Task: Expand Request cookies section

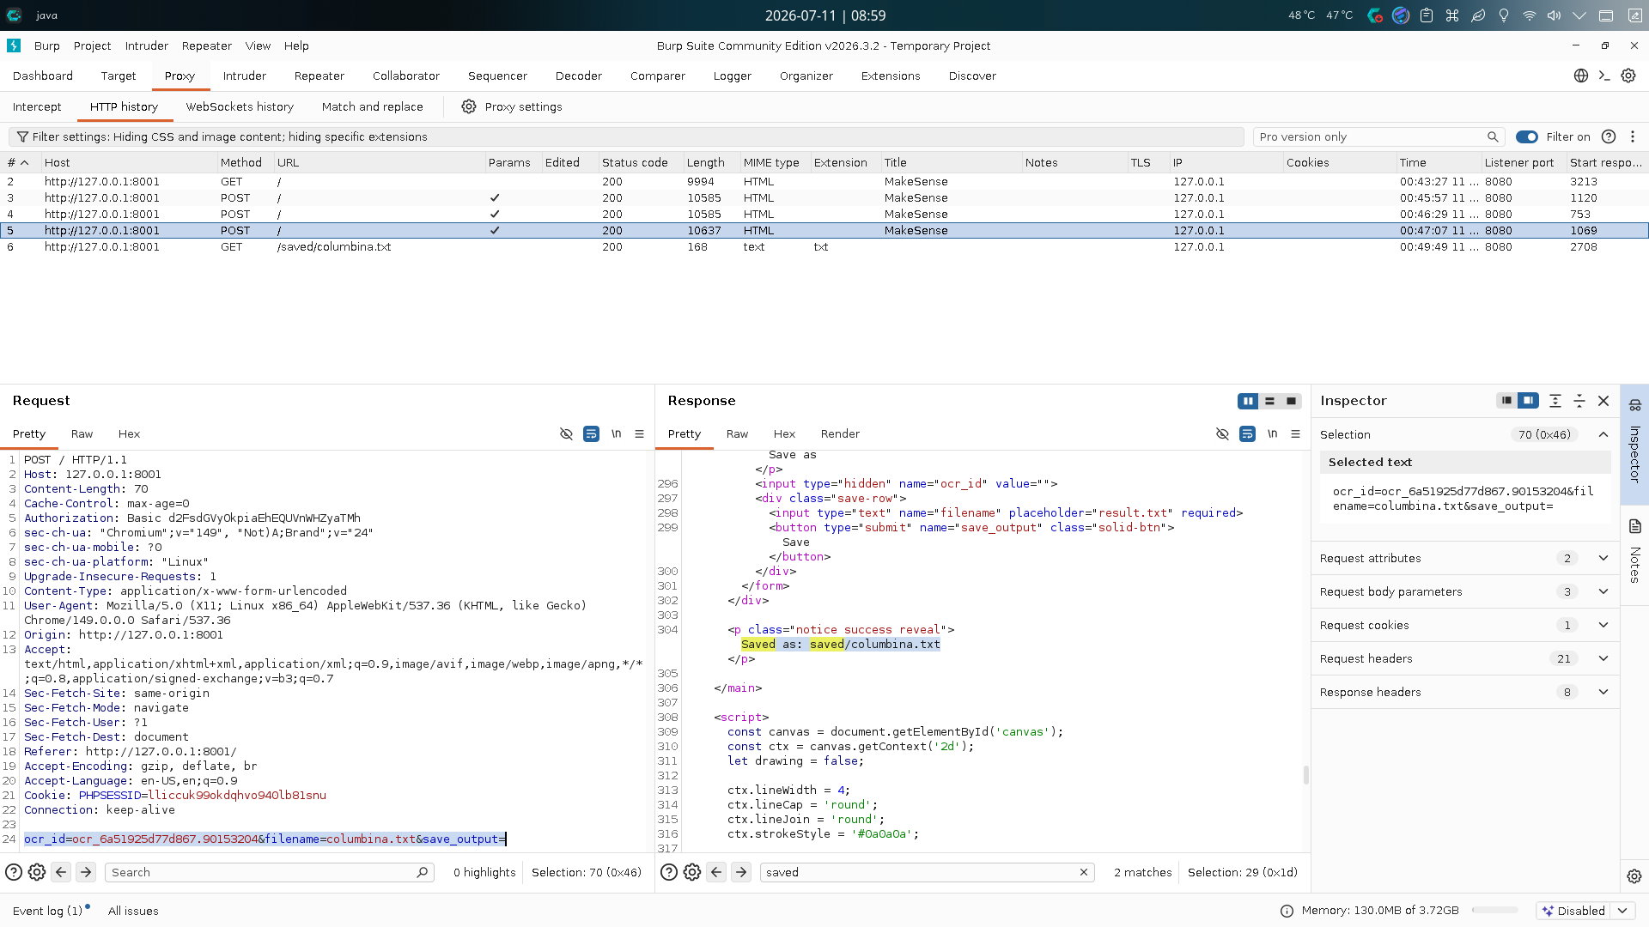Action: pos(1603,625)
